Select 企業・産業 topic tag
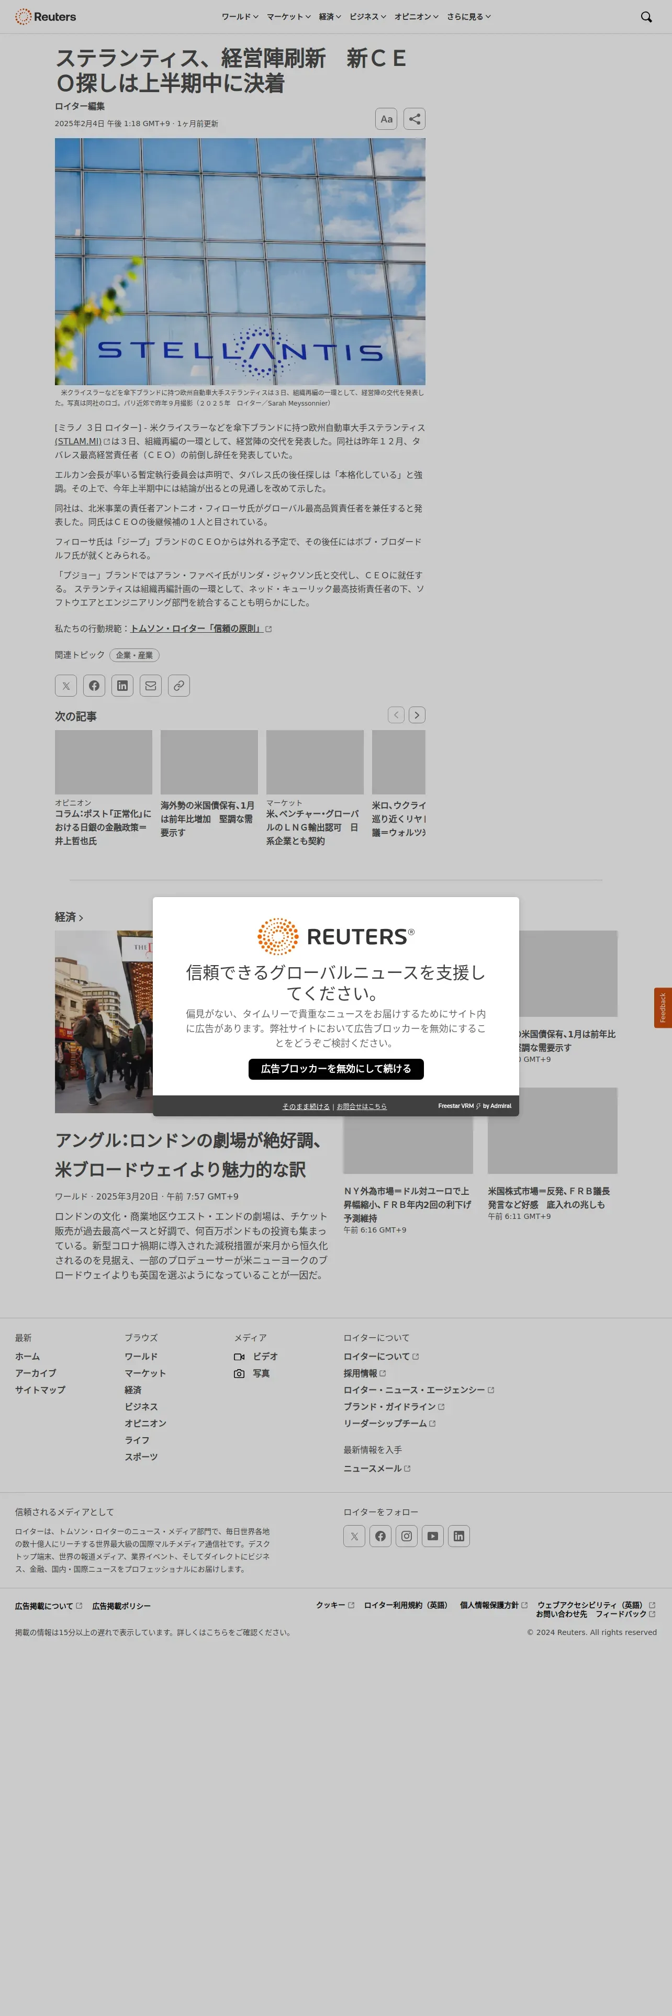The width and height of the screenshot is (672, 2016). click(x=135, y=655)
